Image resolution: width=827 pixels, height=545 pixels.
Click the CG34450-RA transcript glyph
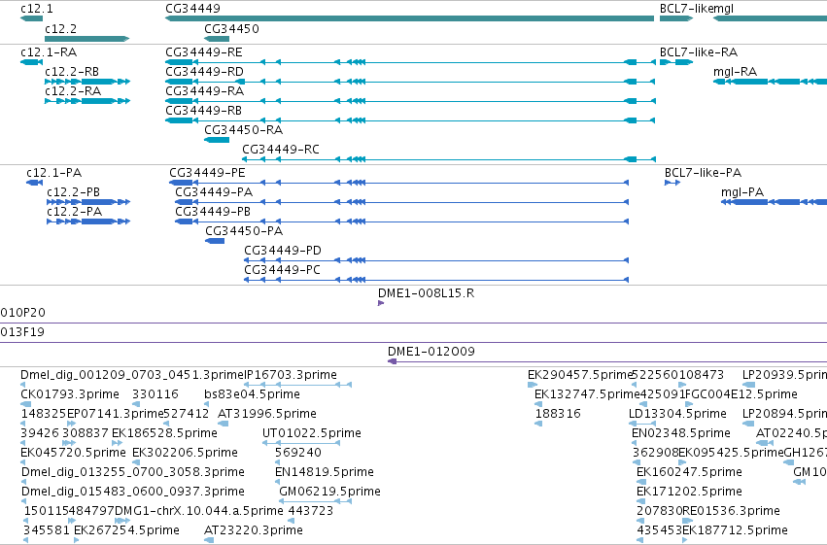coord(217,140)
